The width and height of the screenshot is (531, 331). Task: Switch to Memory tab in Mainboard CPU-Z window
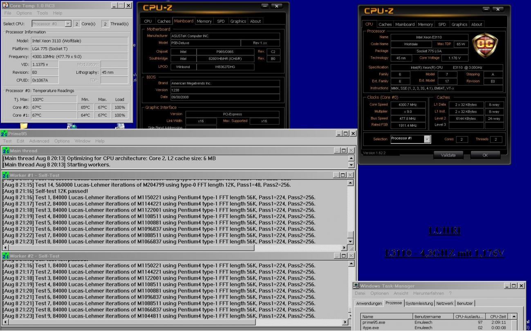coord(204,21)
